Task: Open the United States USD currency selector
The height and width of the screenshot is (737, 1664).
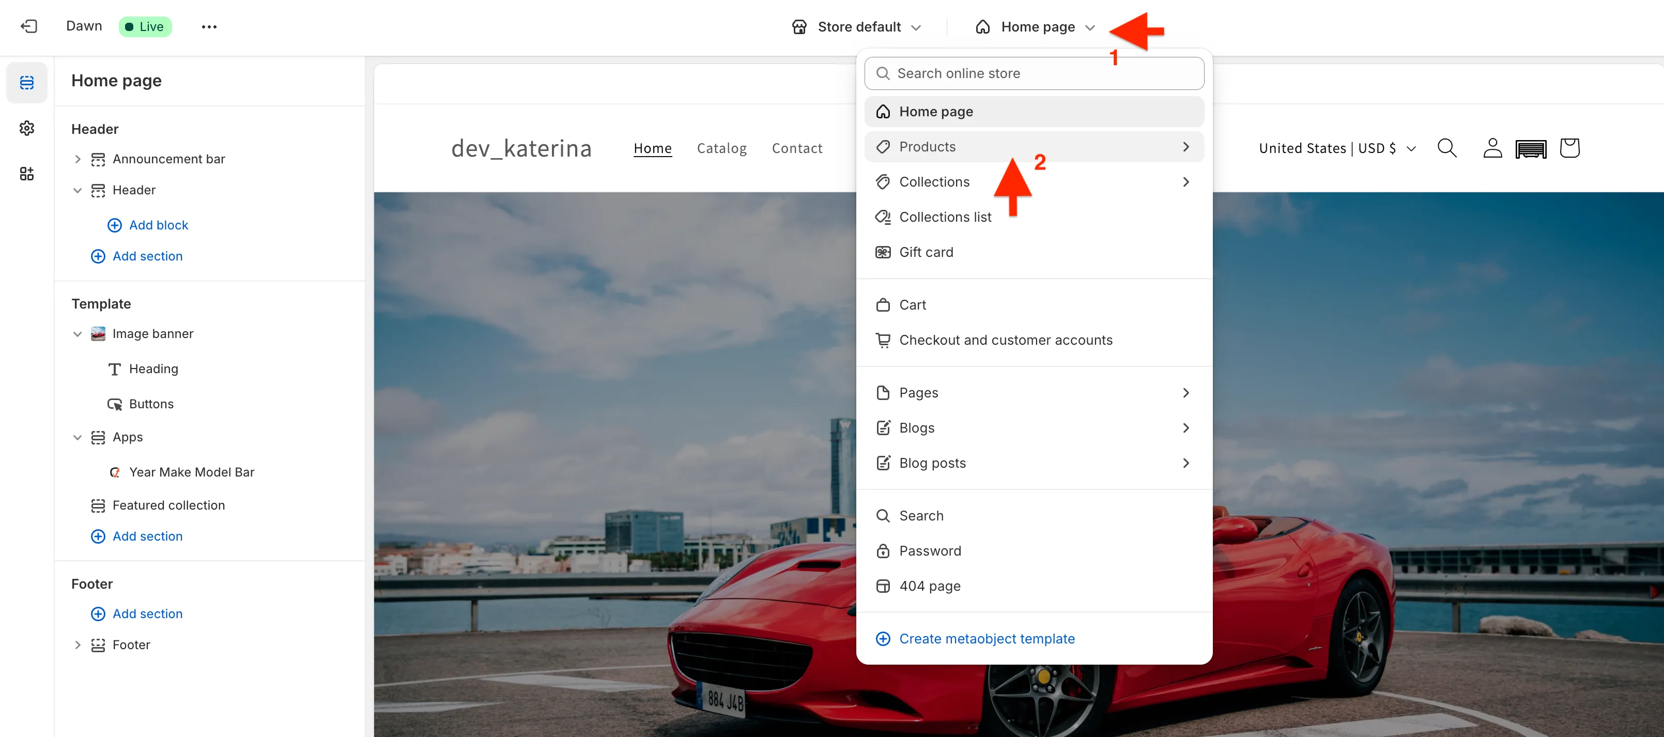Action: pos(1336,148)
